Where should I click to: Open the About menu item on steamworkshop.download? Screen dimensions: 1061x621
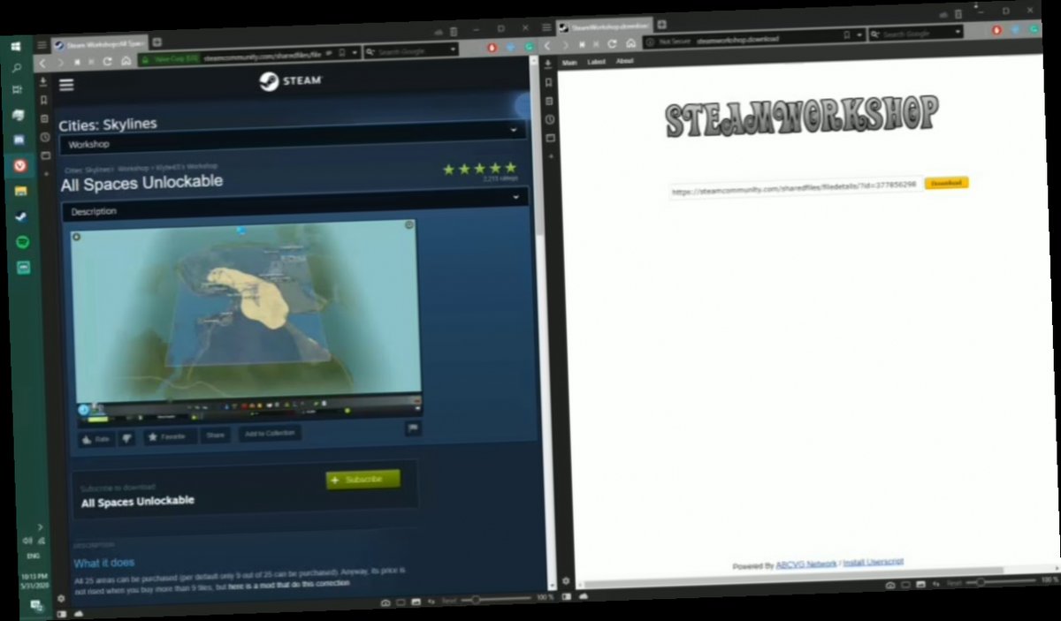click(624, 61)
